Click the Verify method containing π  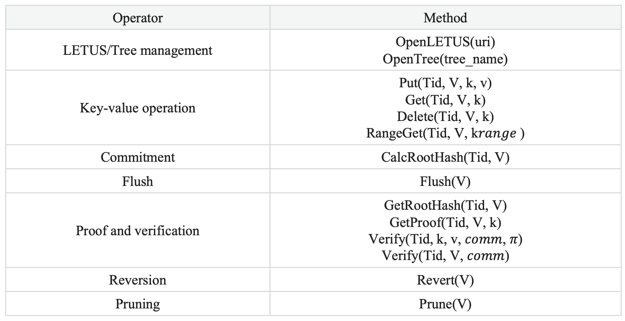coord(445,239)
